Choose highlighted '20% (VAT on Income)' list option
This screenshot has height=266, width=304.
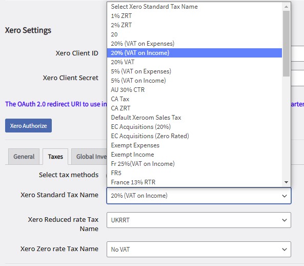(x=194, y=53)
